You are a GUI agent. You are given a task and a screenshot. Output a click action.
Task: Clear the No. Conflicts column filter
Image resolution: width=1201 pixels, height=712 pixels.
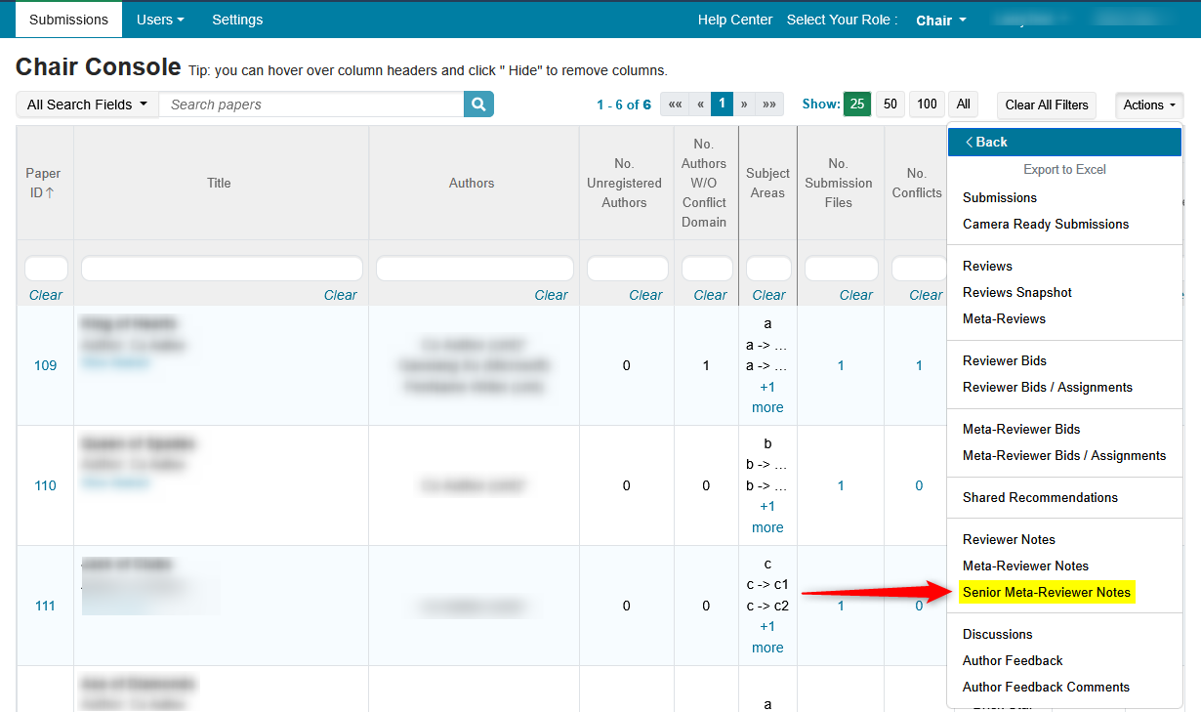point(927,295)
